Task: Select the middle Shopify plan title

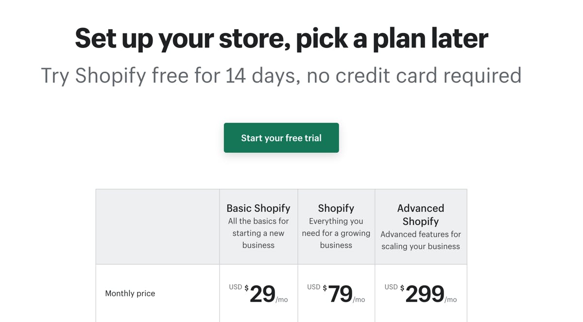Action: tap(336, 208)
